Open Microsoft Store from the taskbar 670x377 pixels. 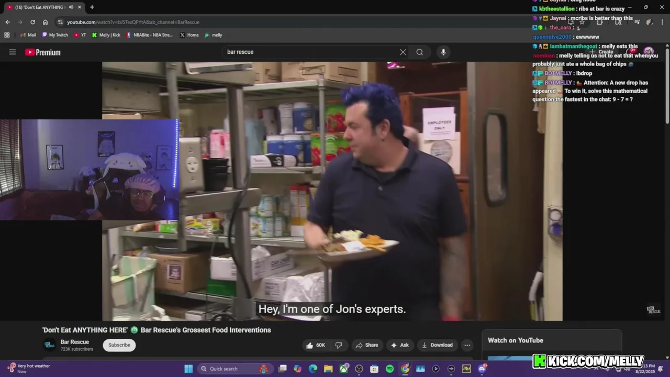(374, 369)
